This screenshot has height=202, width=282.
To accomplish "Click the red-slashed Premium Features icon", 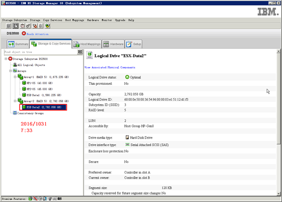I will pyautogui.click(x=35, y=199).
